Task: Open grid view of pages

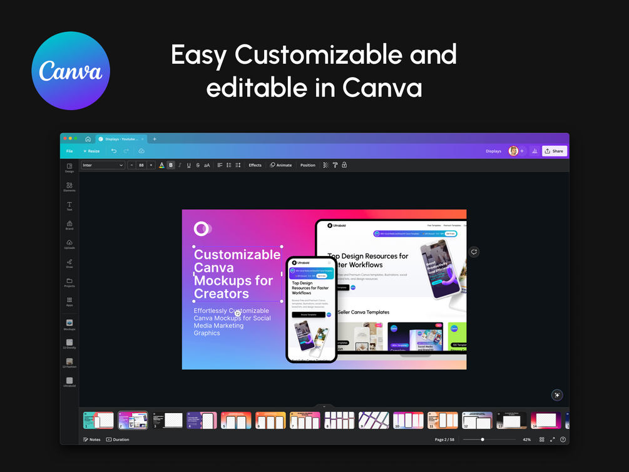Action: click(542, 439)
